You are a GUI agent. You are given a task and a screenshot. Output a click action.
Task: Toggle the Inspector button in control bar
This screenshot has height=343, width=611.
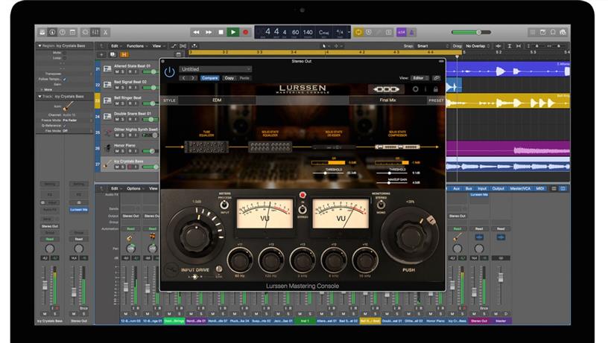[52, 32]
